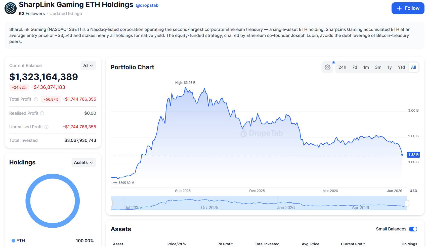This screenshot has width=428, height=247.
Task: Click the Portfolio Chart heading
Action: 132,67
